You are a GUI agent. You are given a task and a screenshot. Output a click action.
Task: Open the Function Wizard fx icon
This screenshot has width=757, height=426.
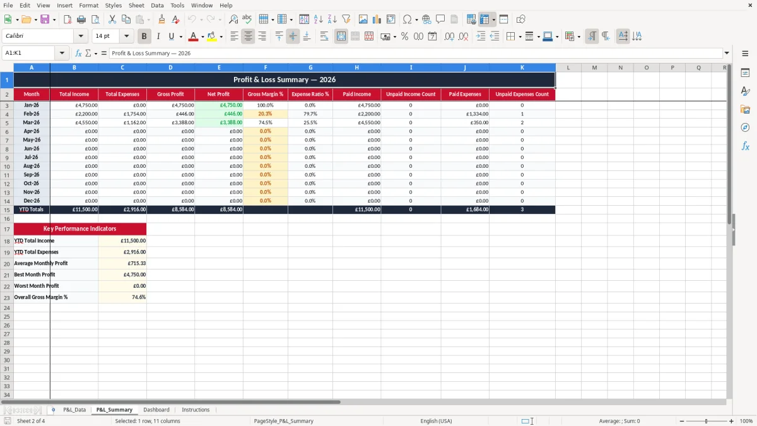click(x=78, y=53)
